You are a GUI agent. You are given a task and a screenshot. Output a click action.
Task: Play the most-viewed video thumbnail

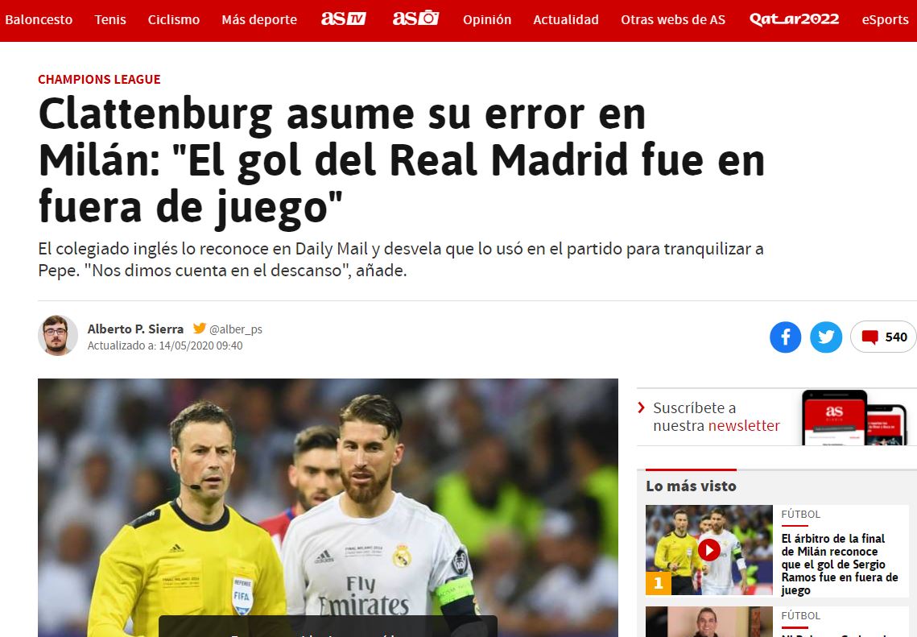pyautogui.click(x=708, y=550)
